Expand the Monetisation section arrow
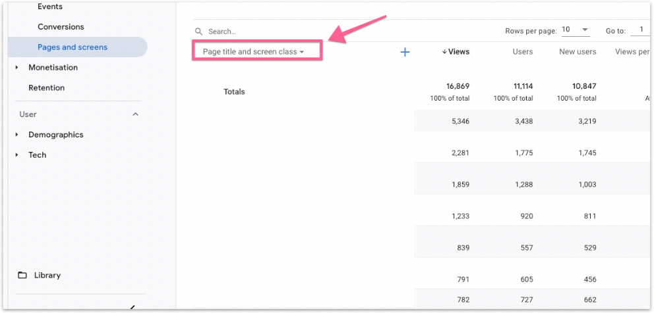The image size is (654, 313). click(x=17, y=68)
